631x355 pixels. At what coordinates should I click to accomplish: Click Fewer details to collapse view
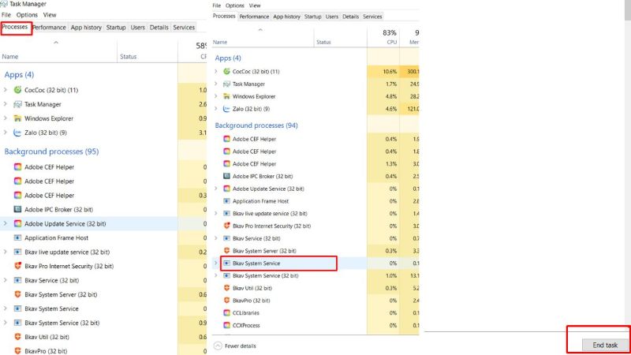point(239,346)
